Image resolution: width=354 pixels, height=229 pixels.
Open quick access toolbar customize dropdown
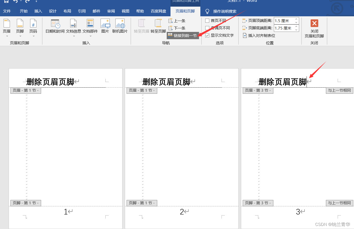tap(36, 1)
